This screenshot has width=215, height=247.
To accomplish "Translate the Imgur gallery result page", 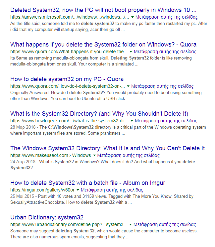I will [x=112, y=190].
